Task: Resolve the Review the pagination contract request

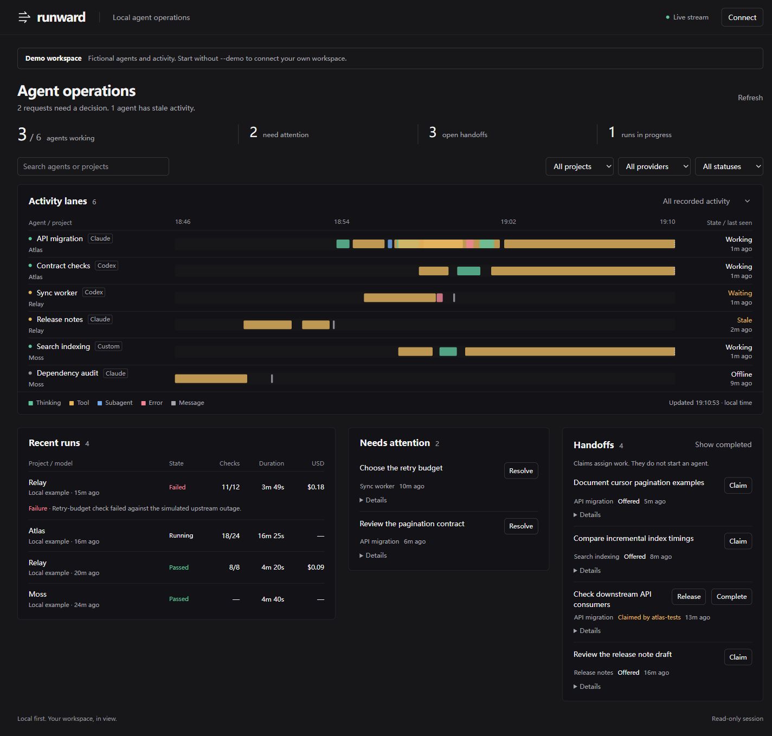Action: [521, 526]
